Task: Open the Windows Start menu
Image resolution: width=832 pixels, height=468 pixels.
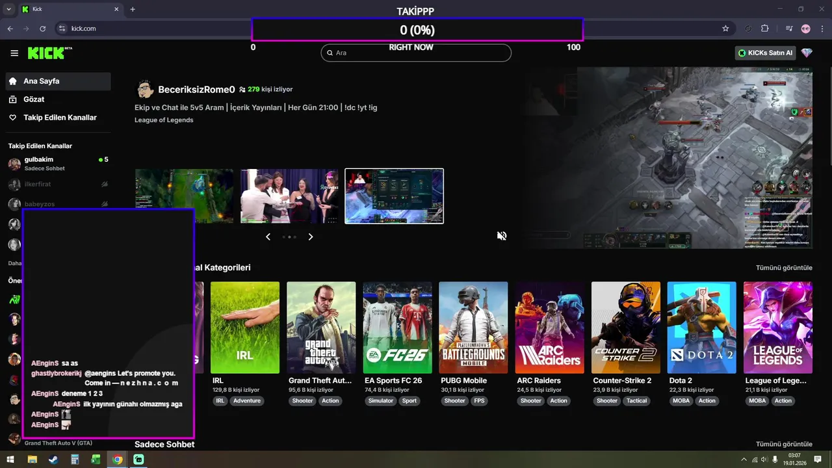Action: (x=12, y=460)
